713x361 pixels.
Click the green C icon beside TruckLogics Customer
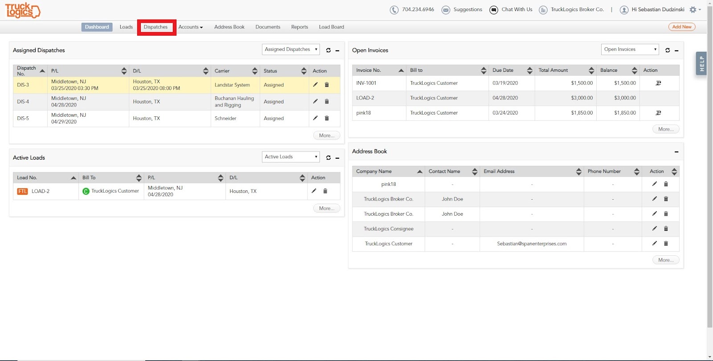tap(86, 191)
